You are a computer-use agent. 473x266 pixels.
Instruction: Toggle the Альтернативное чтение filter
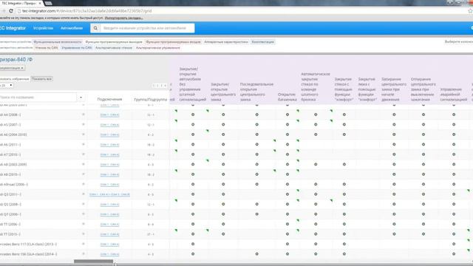pyautogui.click(x=114, y=47)
